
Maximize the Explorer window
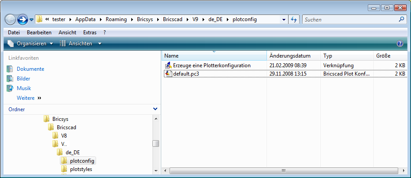387,8
